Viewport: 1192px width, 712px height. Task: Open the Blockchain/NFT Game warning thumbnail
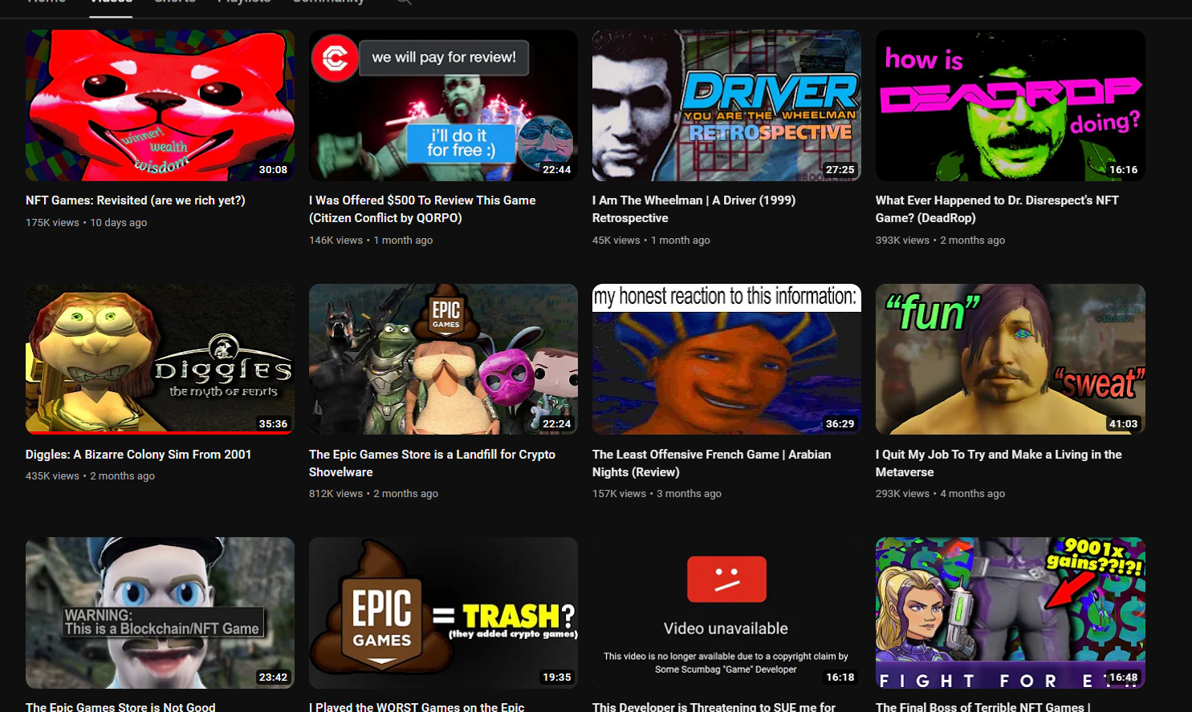160,613
